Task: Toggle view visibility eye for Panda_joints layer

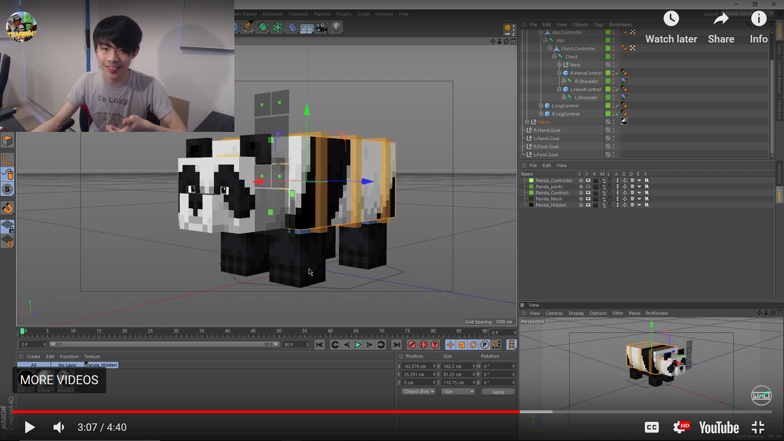Action: (588, 187)
